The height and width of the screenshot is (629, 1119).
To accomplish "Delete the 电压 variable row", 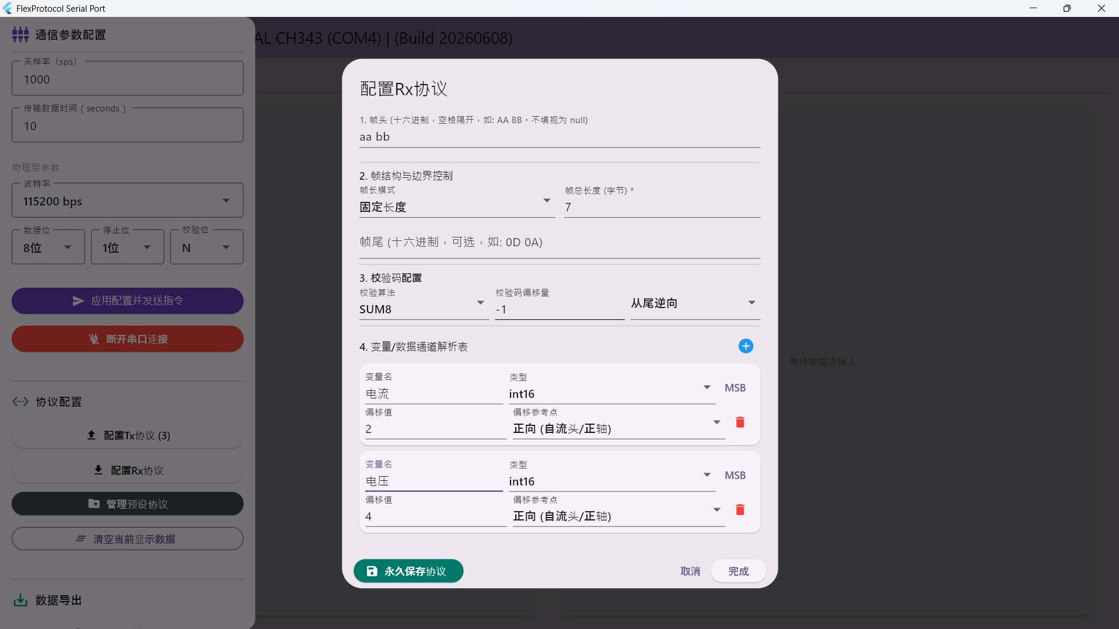I will (x=740, y=510).
